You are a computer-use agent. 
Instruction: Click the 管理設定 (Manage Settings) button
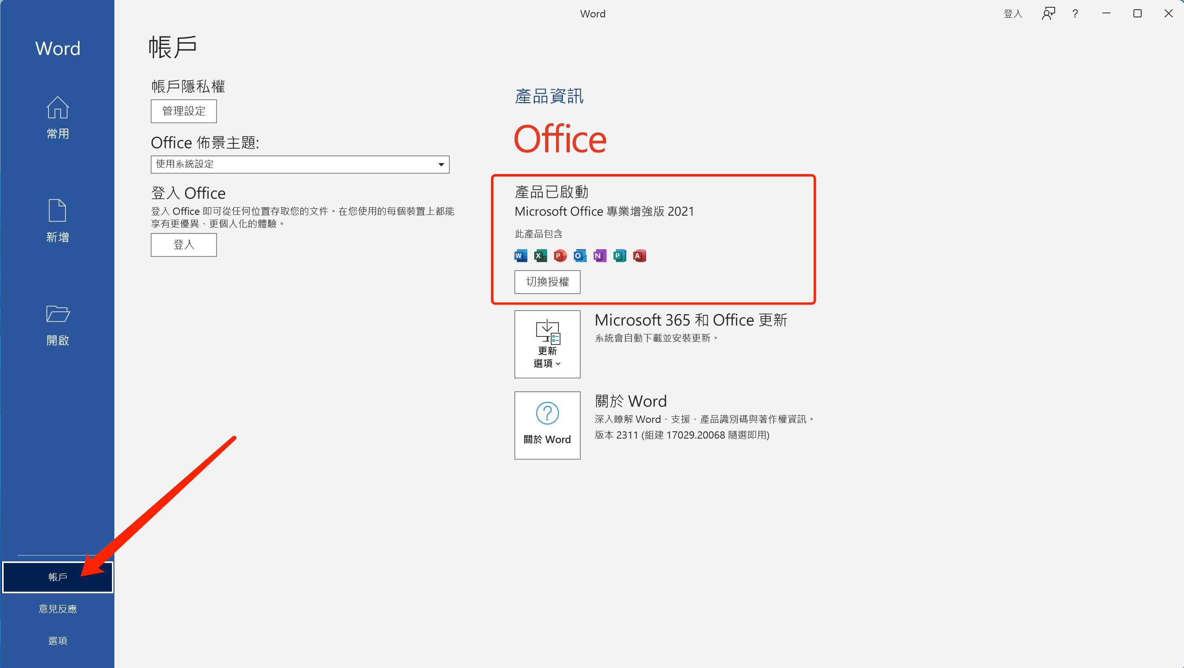point(183,111)
